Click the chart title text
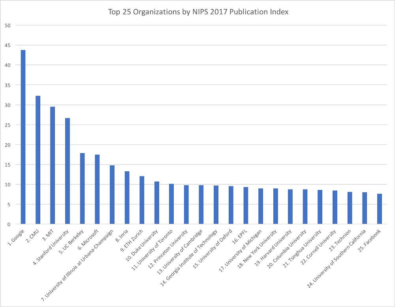Screen dimensions: 395x307 (198, 12)
